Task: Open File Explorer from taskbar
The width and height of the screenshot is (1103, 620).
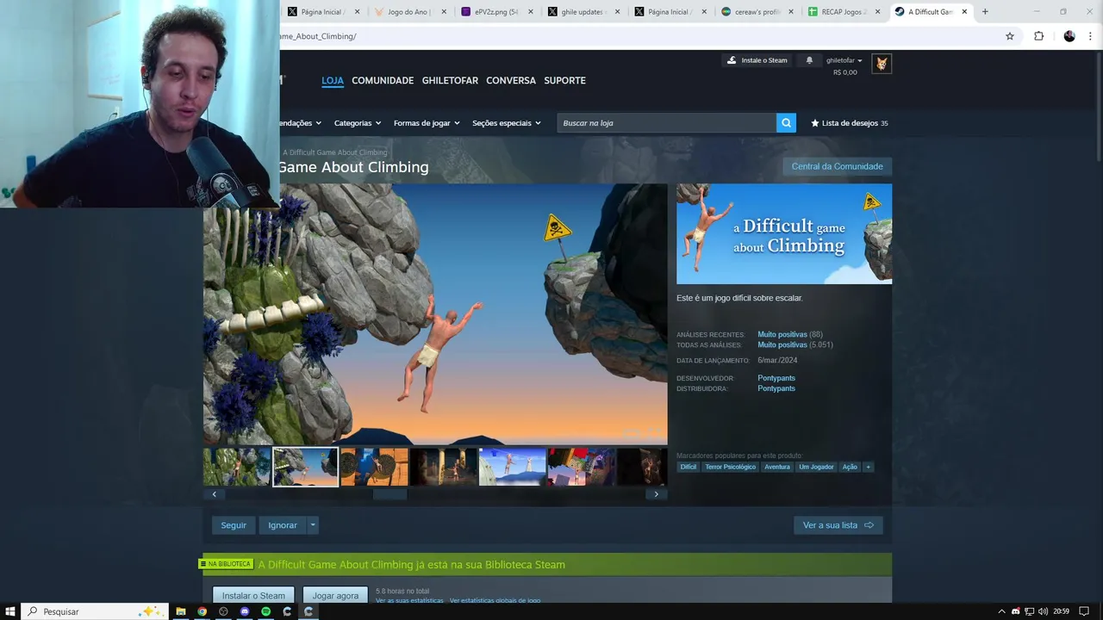Action: click(x=181, y=611)
